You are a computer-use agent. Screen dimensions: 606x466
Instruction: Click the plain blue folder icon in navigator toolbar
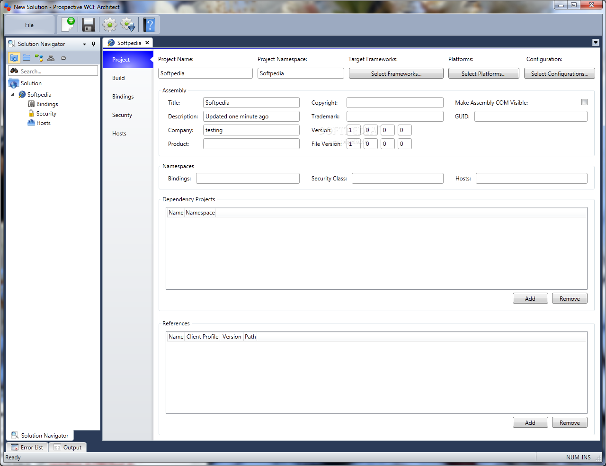27,58
